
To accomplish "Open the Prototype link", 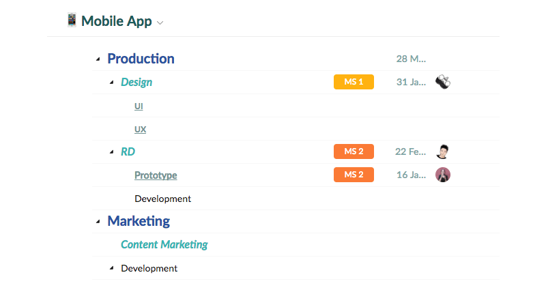I will [x=156, y=175].
